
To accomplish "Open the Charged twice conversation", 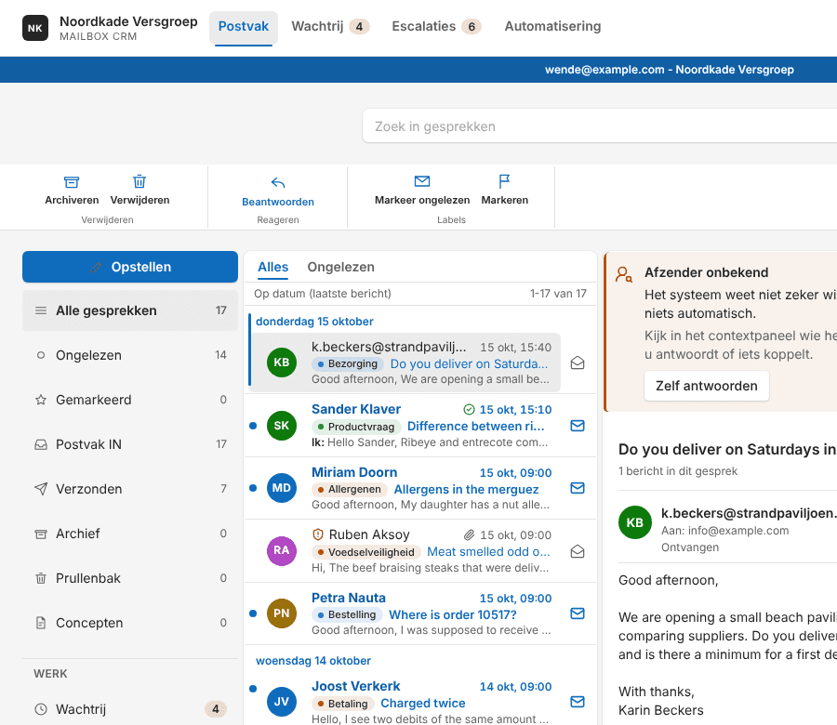I will point(423,703).
